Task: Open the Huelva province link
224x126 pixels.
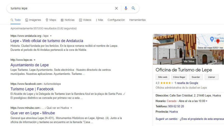Action: pyautogui.click(x=173, y=111)
